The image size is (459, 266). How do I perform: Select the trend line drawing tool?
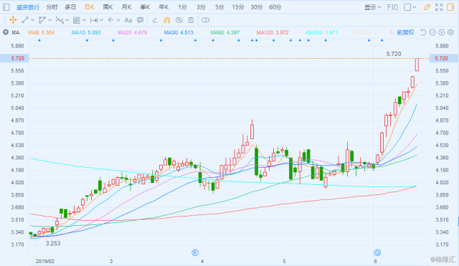(x=25, y=20)
